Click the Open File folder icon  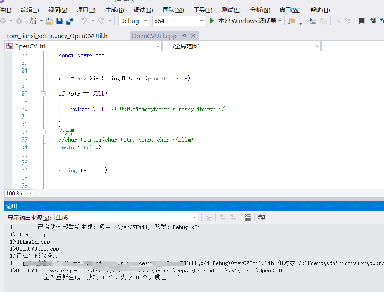[x=49, y=21]
